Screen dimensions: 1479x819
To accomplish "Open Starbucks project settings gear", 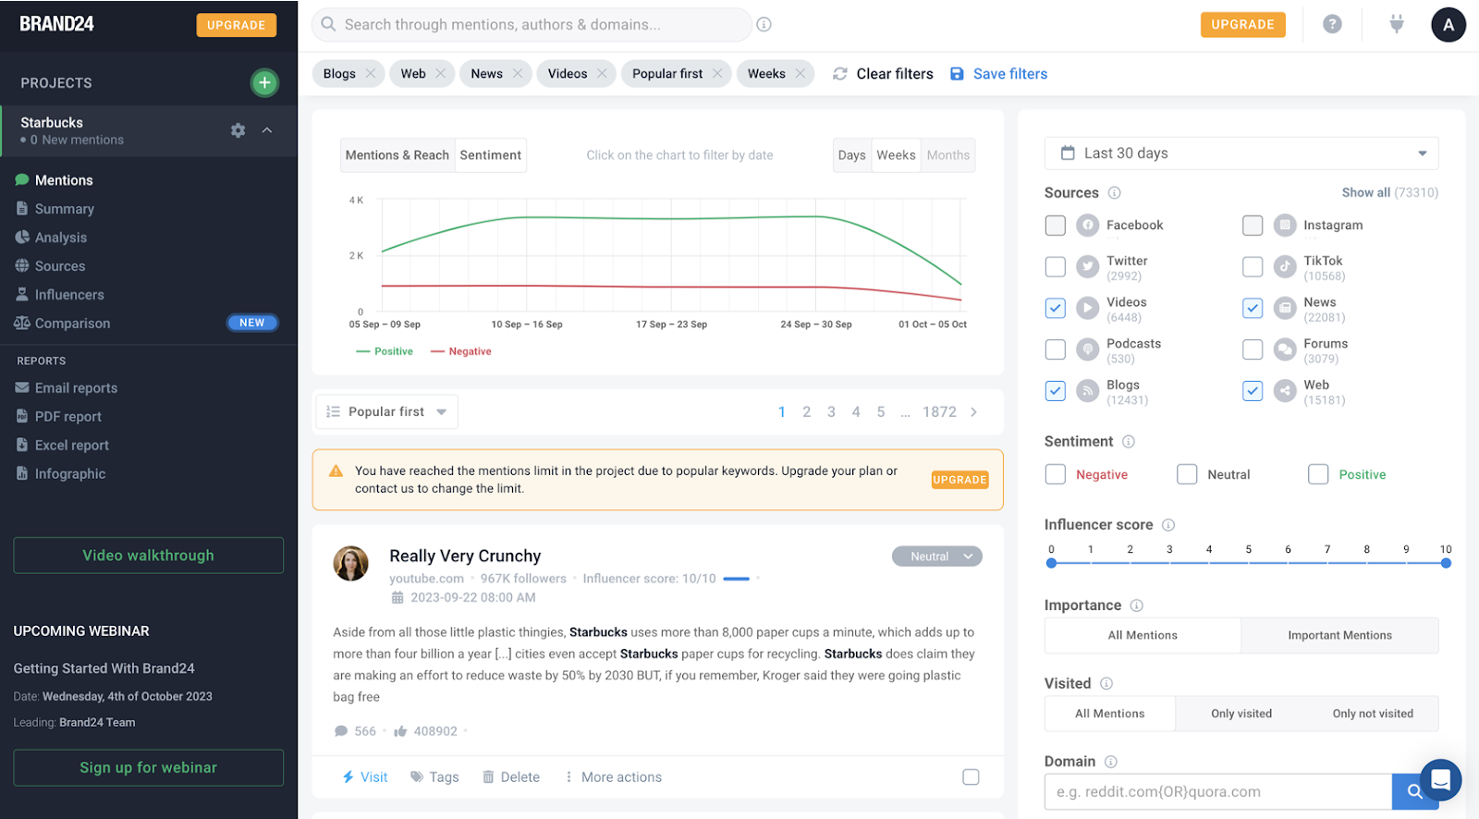I will tap(238, 130).
